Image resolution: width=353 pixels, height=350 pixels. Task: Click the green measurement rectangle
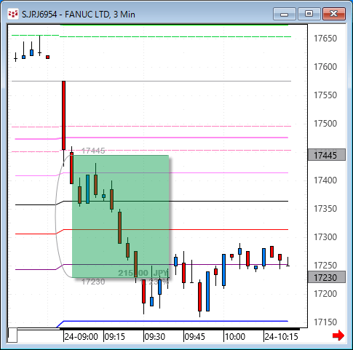pos(120,216)
